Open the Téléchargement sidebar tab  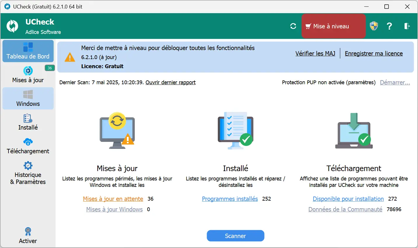pyautogui.click(x=28, y=146)
